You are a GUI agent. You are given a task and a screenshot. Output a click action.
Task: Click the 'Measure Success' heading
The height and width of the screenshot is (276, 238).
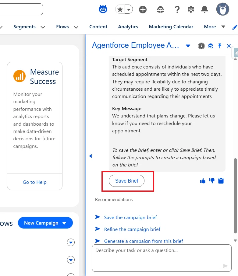(x=44, y=77)
